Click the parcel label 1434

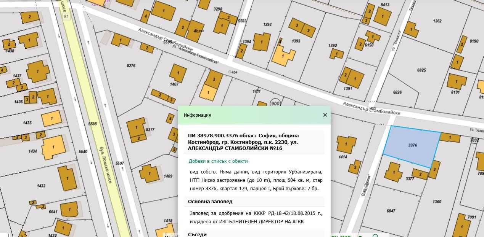pos(33,151)
